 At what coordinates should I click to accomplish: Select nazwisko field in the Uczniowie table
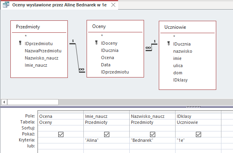click(183, 51)
